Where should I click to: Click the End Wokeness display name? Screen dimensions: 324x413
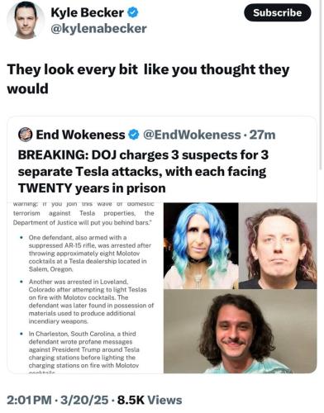point(81,135)
